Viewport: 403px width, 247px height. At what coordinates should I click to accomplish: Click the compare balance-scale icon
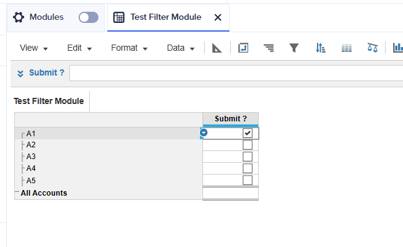pos(373,48)
